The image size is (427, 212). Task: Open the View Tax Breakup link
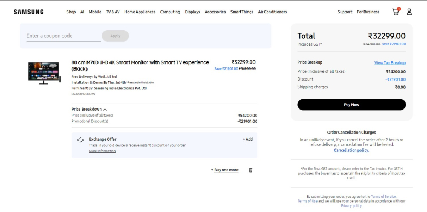(390, 62)
